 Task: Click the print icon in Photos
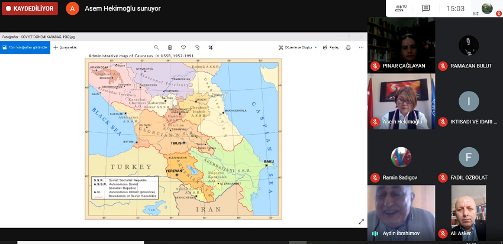348,47
